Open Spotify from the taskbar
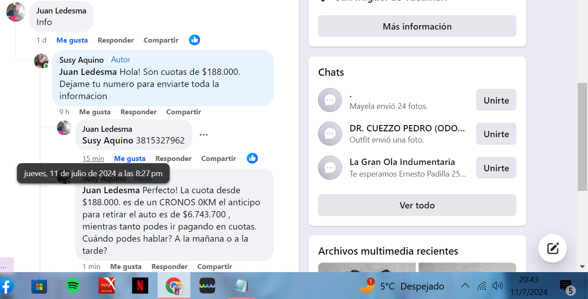Viewport: 588px width, 299px height. coord(73,286)
